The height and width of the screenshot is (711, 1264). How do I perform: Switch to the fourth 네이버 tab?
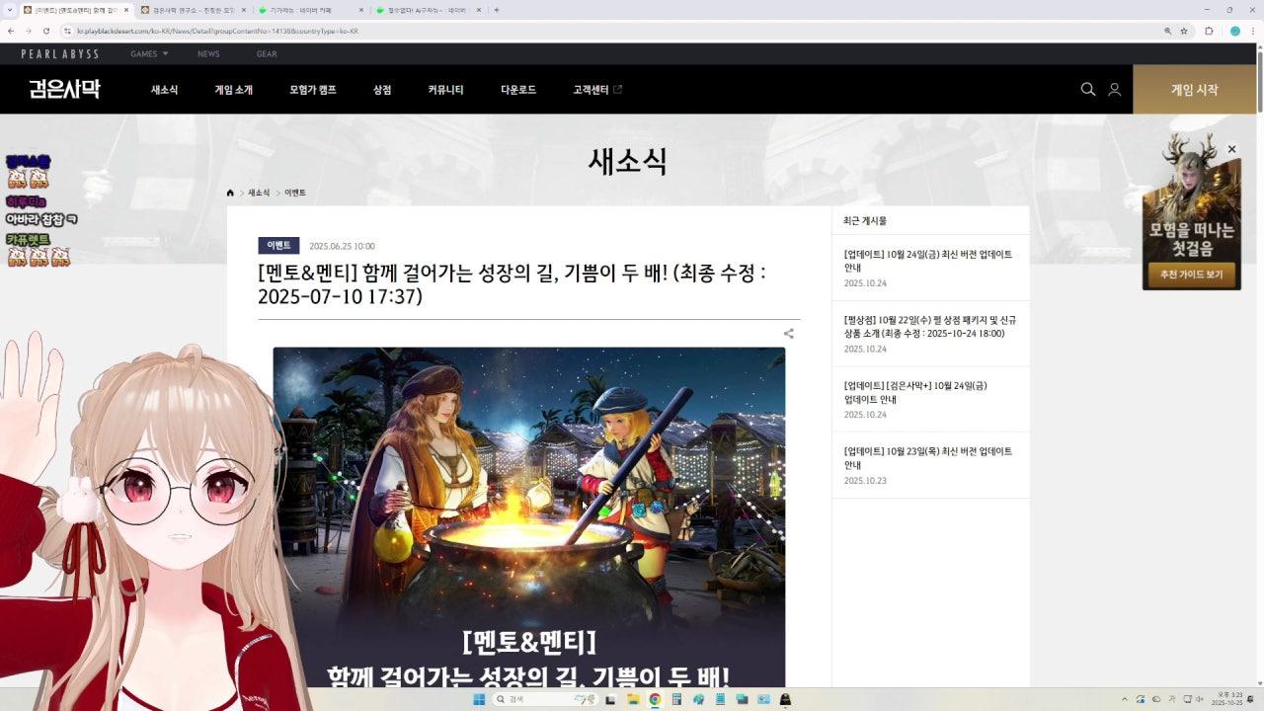point(428,10)
